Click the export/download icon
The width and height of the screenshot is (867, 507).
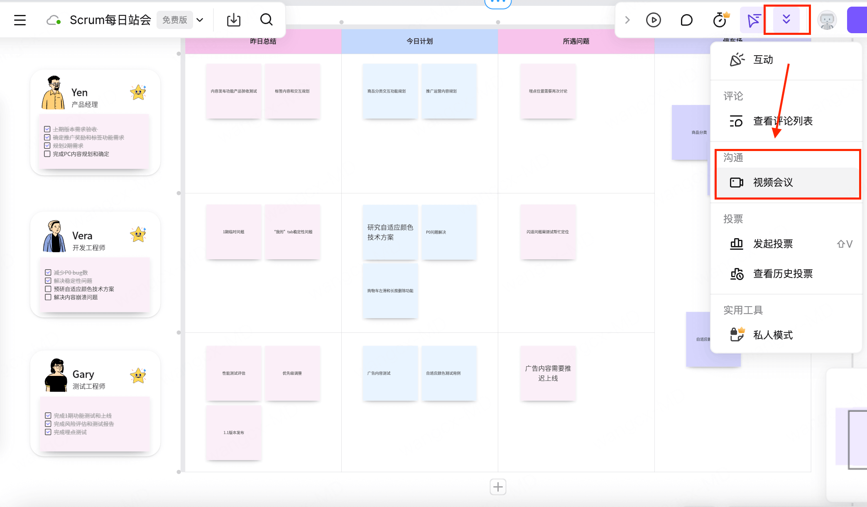click(233, 19)
